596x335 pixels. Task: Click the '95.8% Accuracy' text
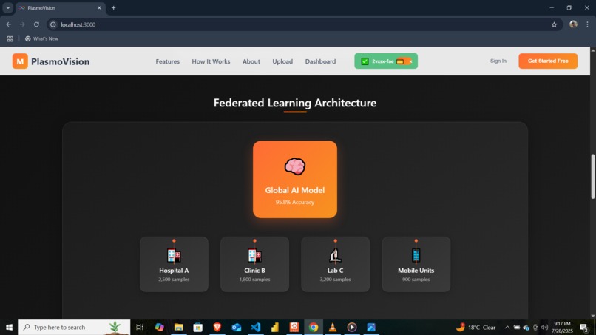point(295,202)
